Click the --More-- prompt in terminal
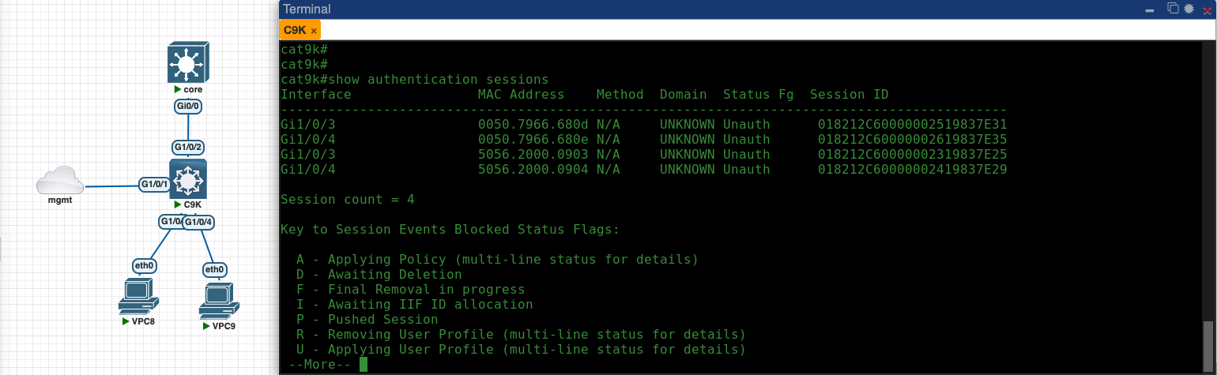Screen dimensions: 1217x375 click(319, 365)
